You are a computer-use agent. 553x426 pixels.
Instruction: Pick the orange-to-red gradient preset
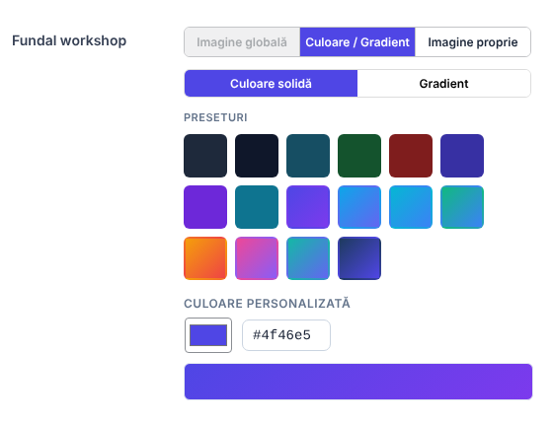click(x=205, y=258)
